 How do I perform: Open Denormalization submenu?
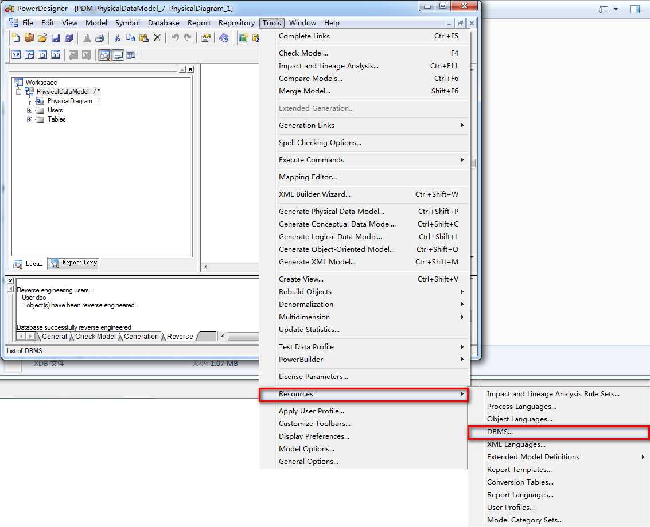[x=371, y=304]
